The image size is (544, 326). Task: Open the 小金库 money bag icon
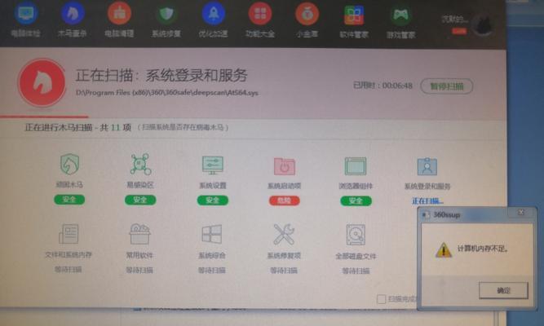coord(307,14)
